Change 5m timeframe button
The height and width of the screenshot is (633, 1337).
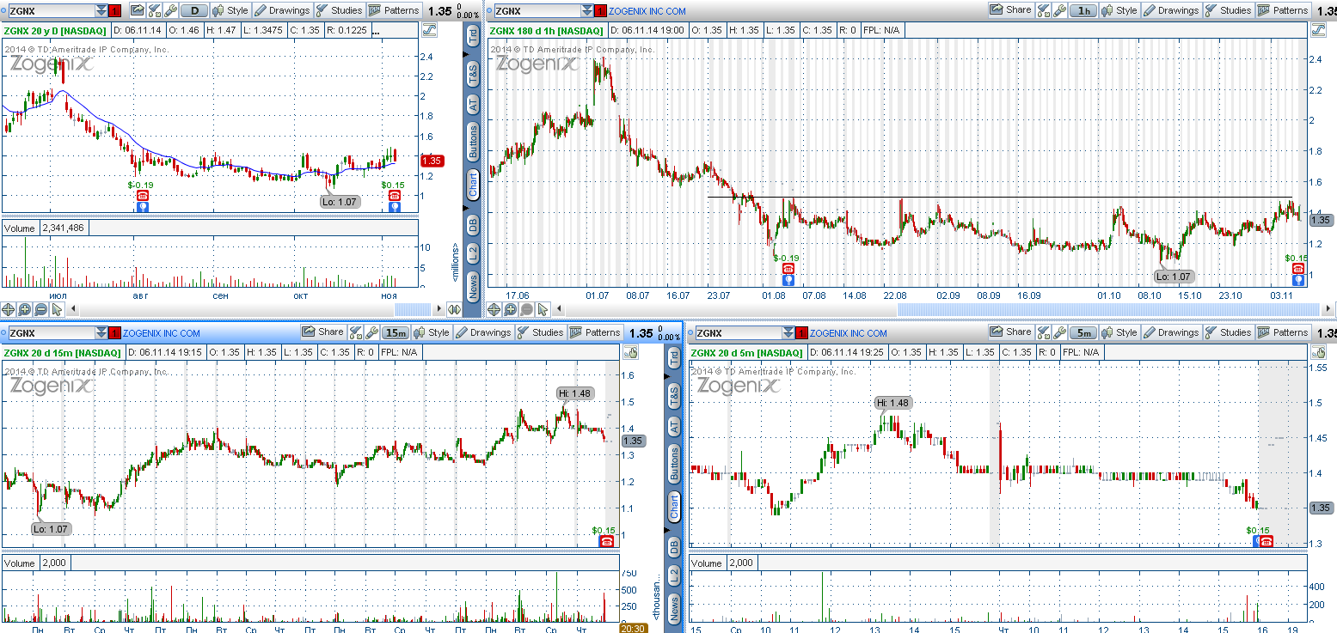tap(1083, 332)
